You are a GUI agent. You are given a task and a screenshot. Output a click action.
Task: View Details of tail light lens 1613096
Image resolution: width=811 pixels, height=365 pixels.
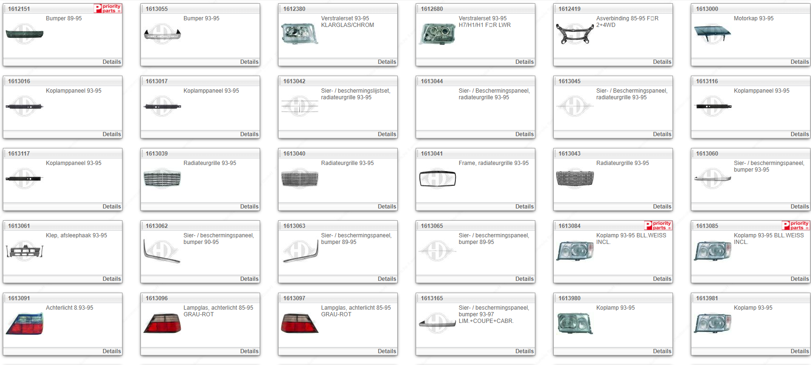[249, 351]
